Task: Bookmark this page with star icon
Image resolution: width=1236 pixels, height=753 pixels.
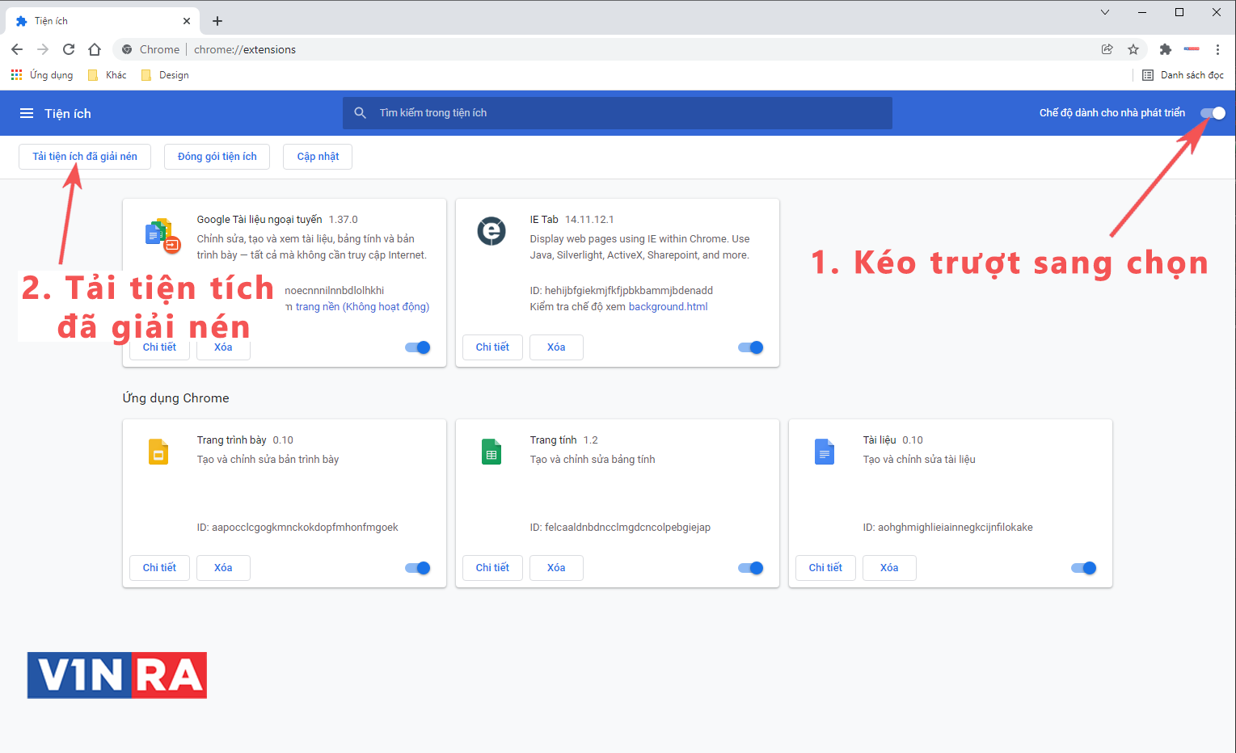Action: tap(1133, 49)
